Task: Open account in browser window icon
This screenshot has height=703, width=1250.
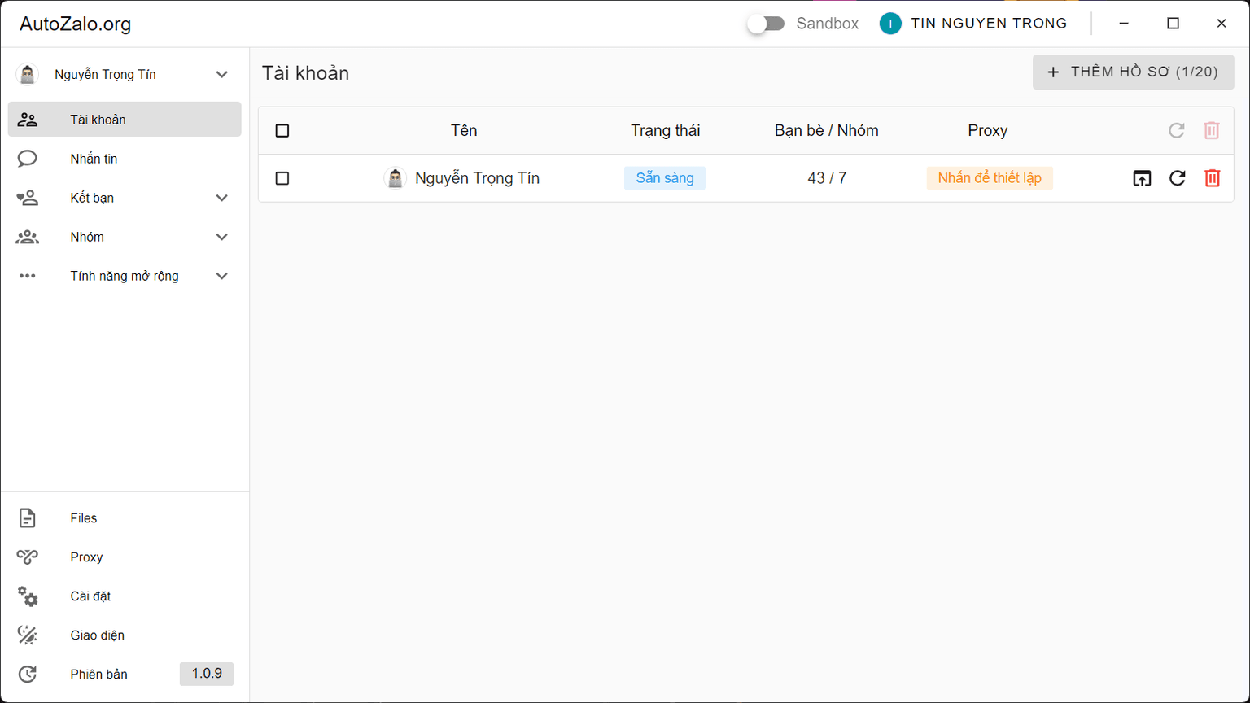Action: click(x=1142, y=178)
